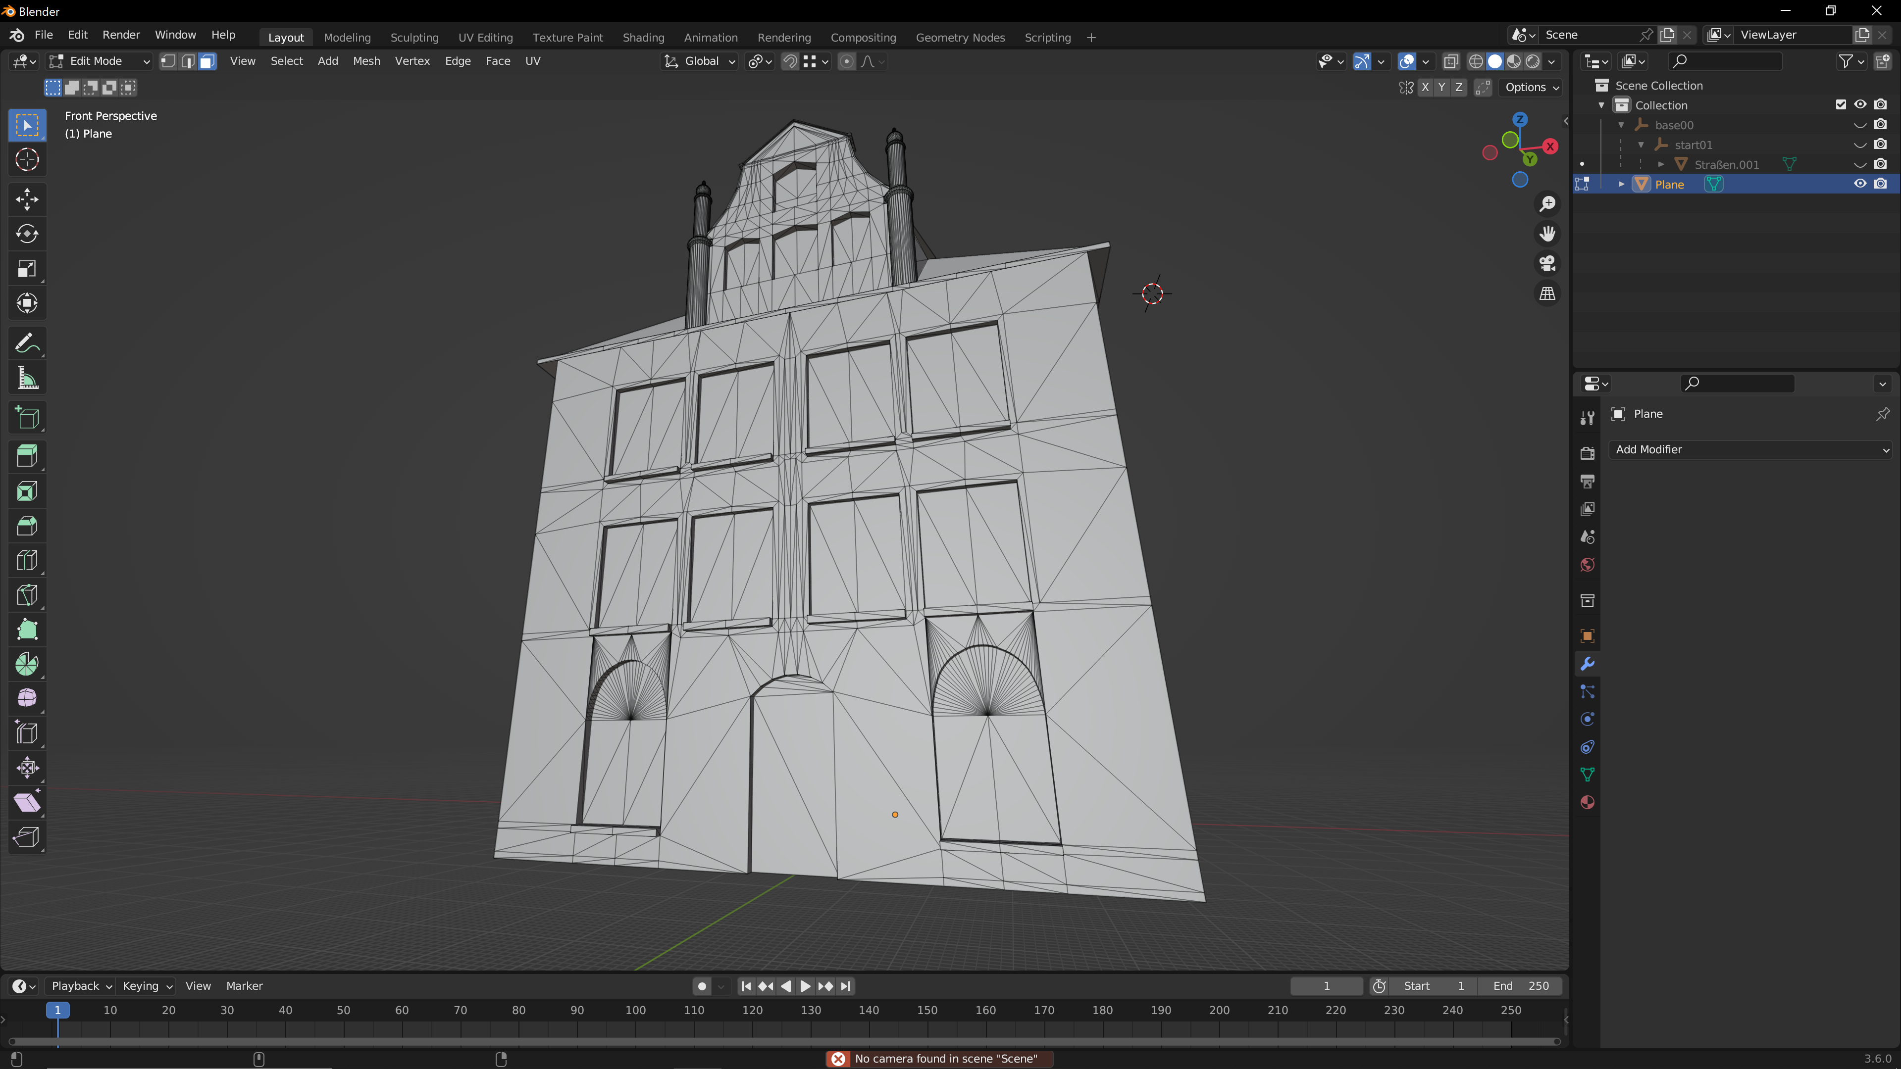
Task: Open the Mesh menu
Action: click(366, 61)
